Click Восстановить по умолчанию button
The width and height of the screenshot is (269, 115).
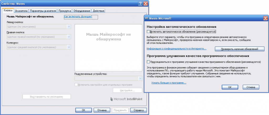coord(47,97)
